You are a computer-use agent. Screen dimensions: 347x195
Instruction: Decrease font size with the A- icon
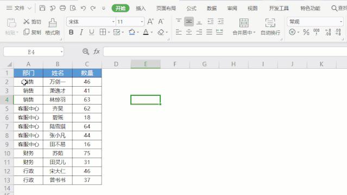click(161, 22)
